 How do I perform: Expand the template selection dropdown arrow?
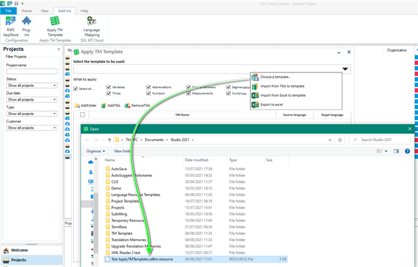click(346, 69)
